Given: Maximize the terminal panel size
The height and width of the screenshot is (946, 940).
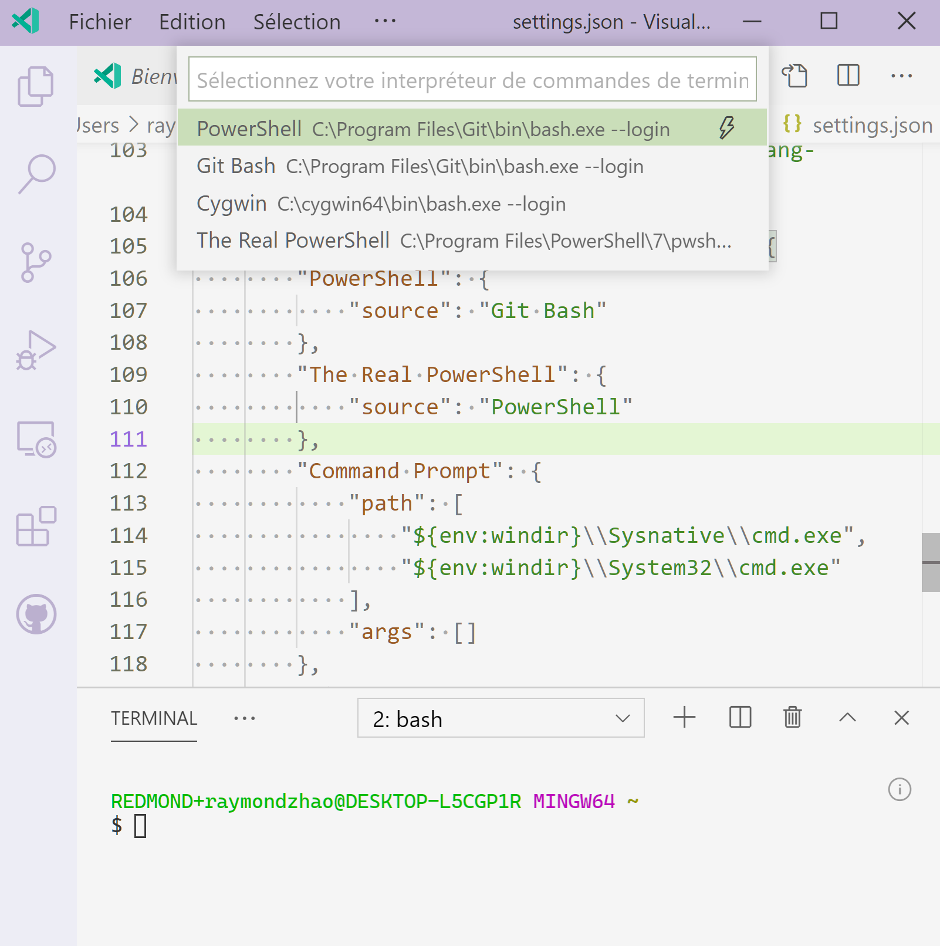Looking at the screenshot, I should (x=847, y=717).
